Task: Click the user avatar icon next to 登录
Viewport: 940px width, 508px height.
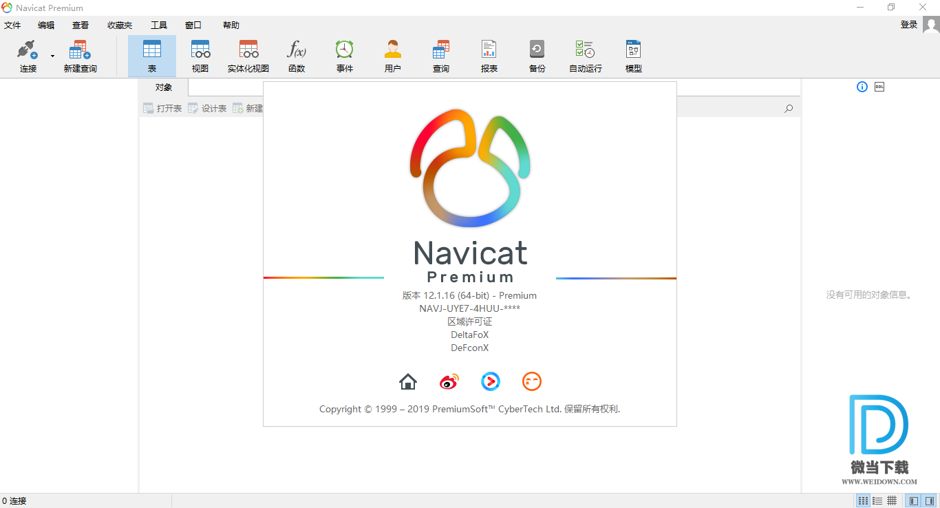Action: tap(931, 25)
